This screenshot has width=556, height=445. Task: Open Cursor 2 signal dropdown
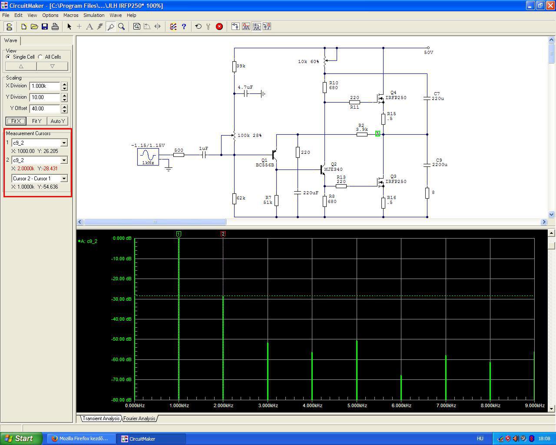64,160
